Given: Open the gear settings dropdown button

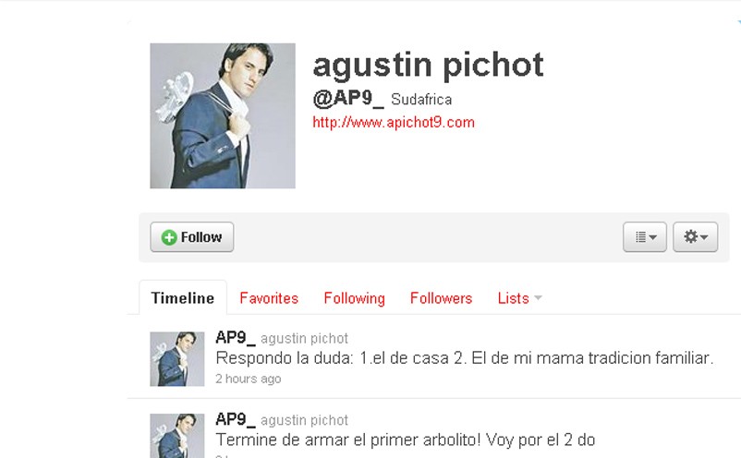Looking at the screenshot, I should pyautogui.click(x=695, y=236).
